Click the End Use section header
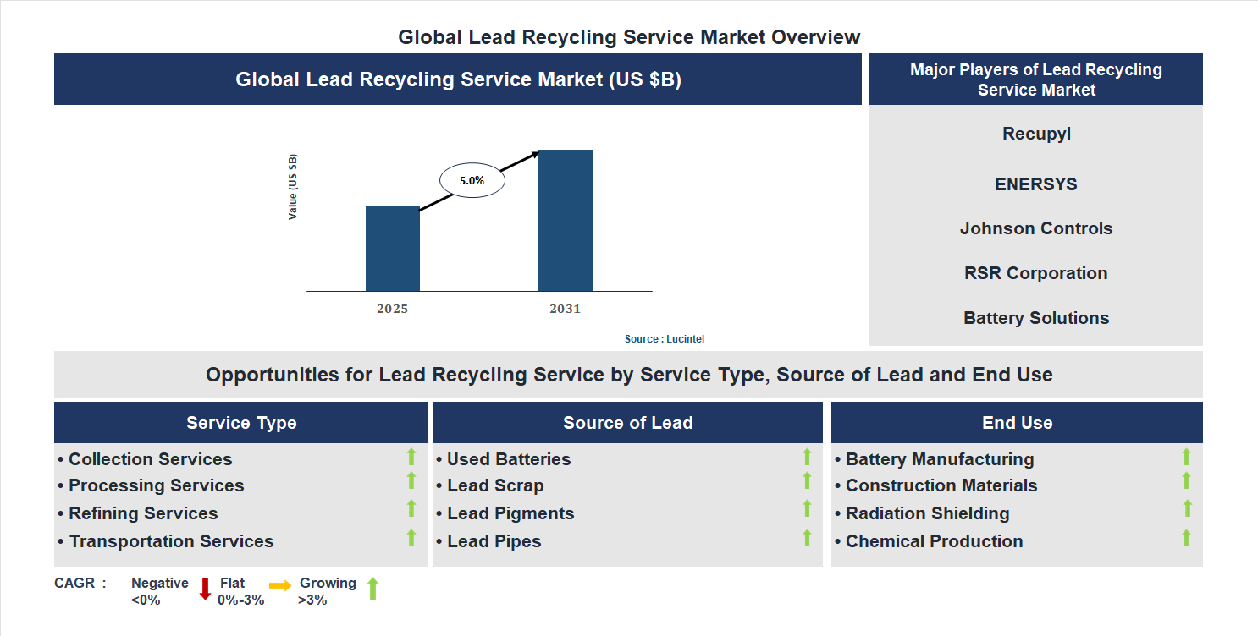 click(x=1018, y=422)
